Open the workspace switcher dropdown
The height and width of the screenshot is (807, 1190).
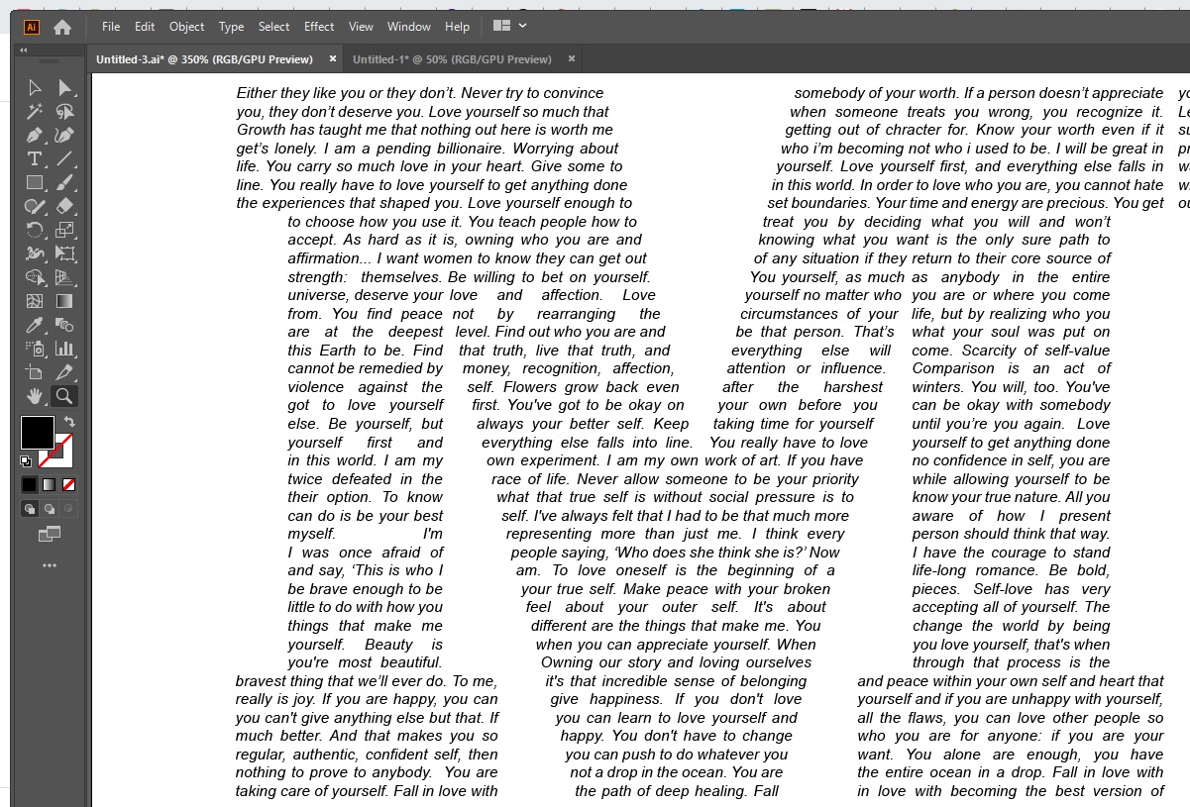[x=509, y=26]
